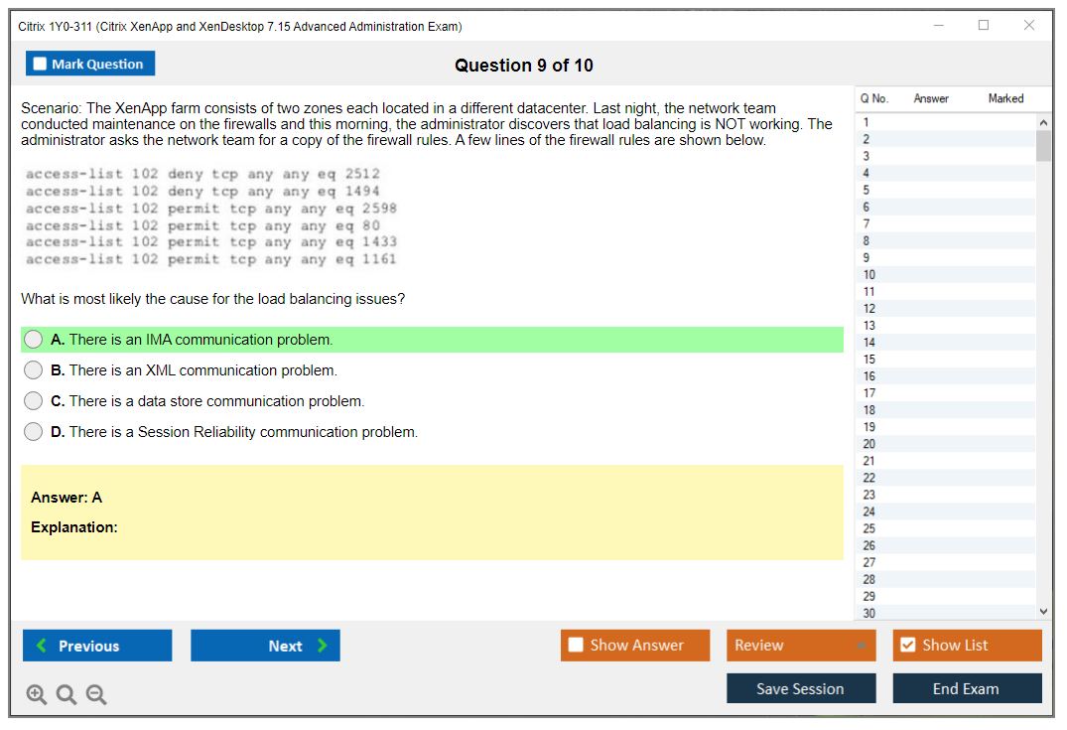The height and width of the screenshot is (730, 1067).
Task: Enable the Show Answer checkbox
Action: pos(577,646)
